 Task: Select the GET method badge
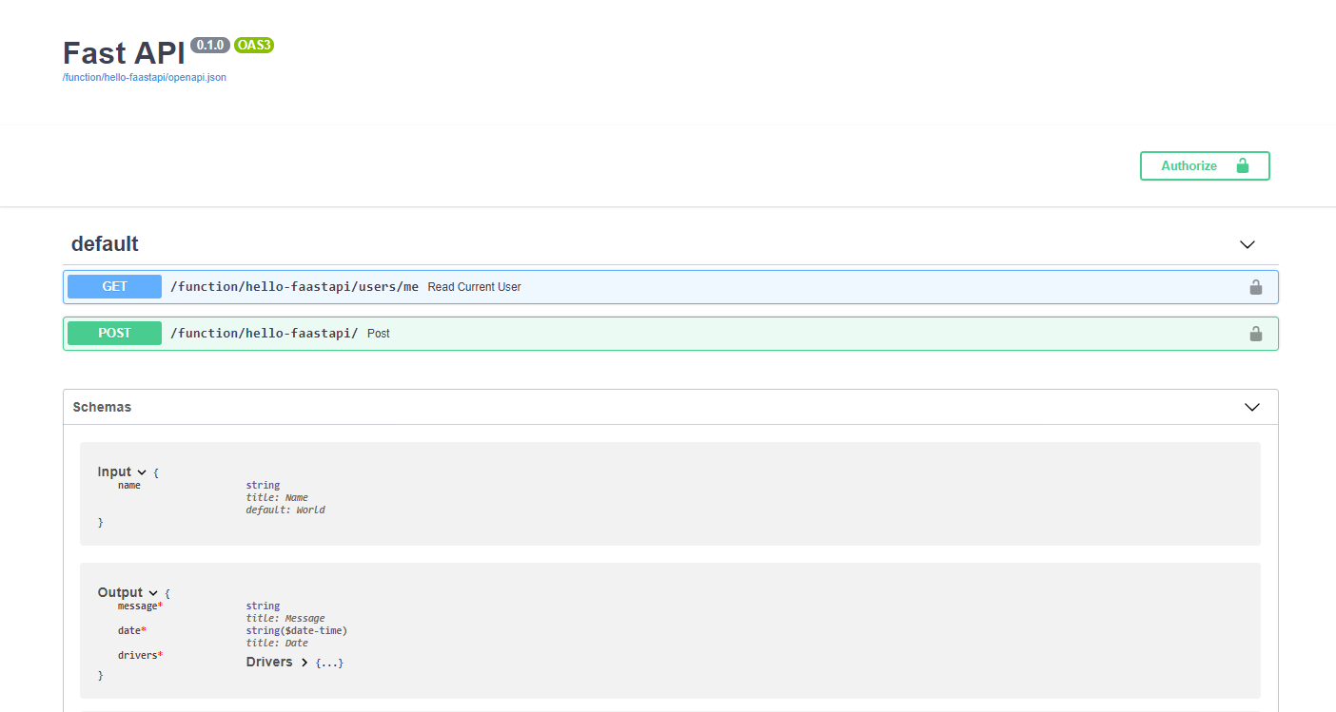(113, 286)
